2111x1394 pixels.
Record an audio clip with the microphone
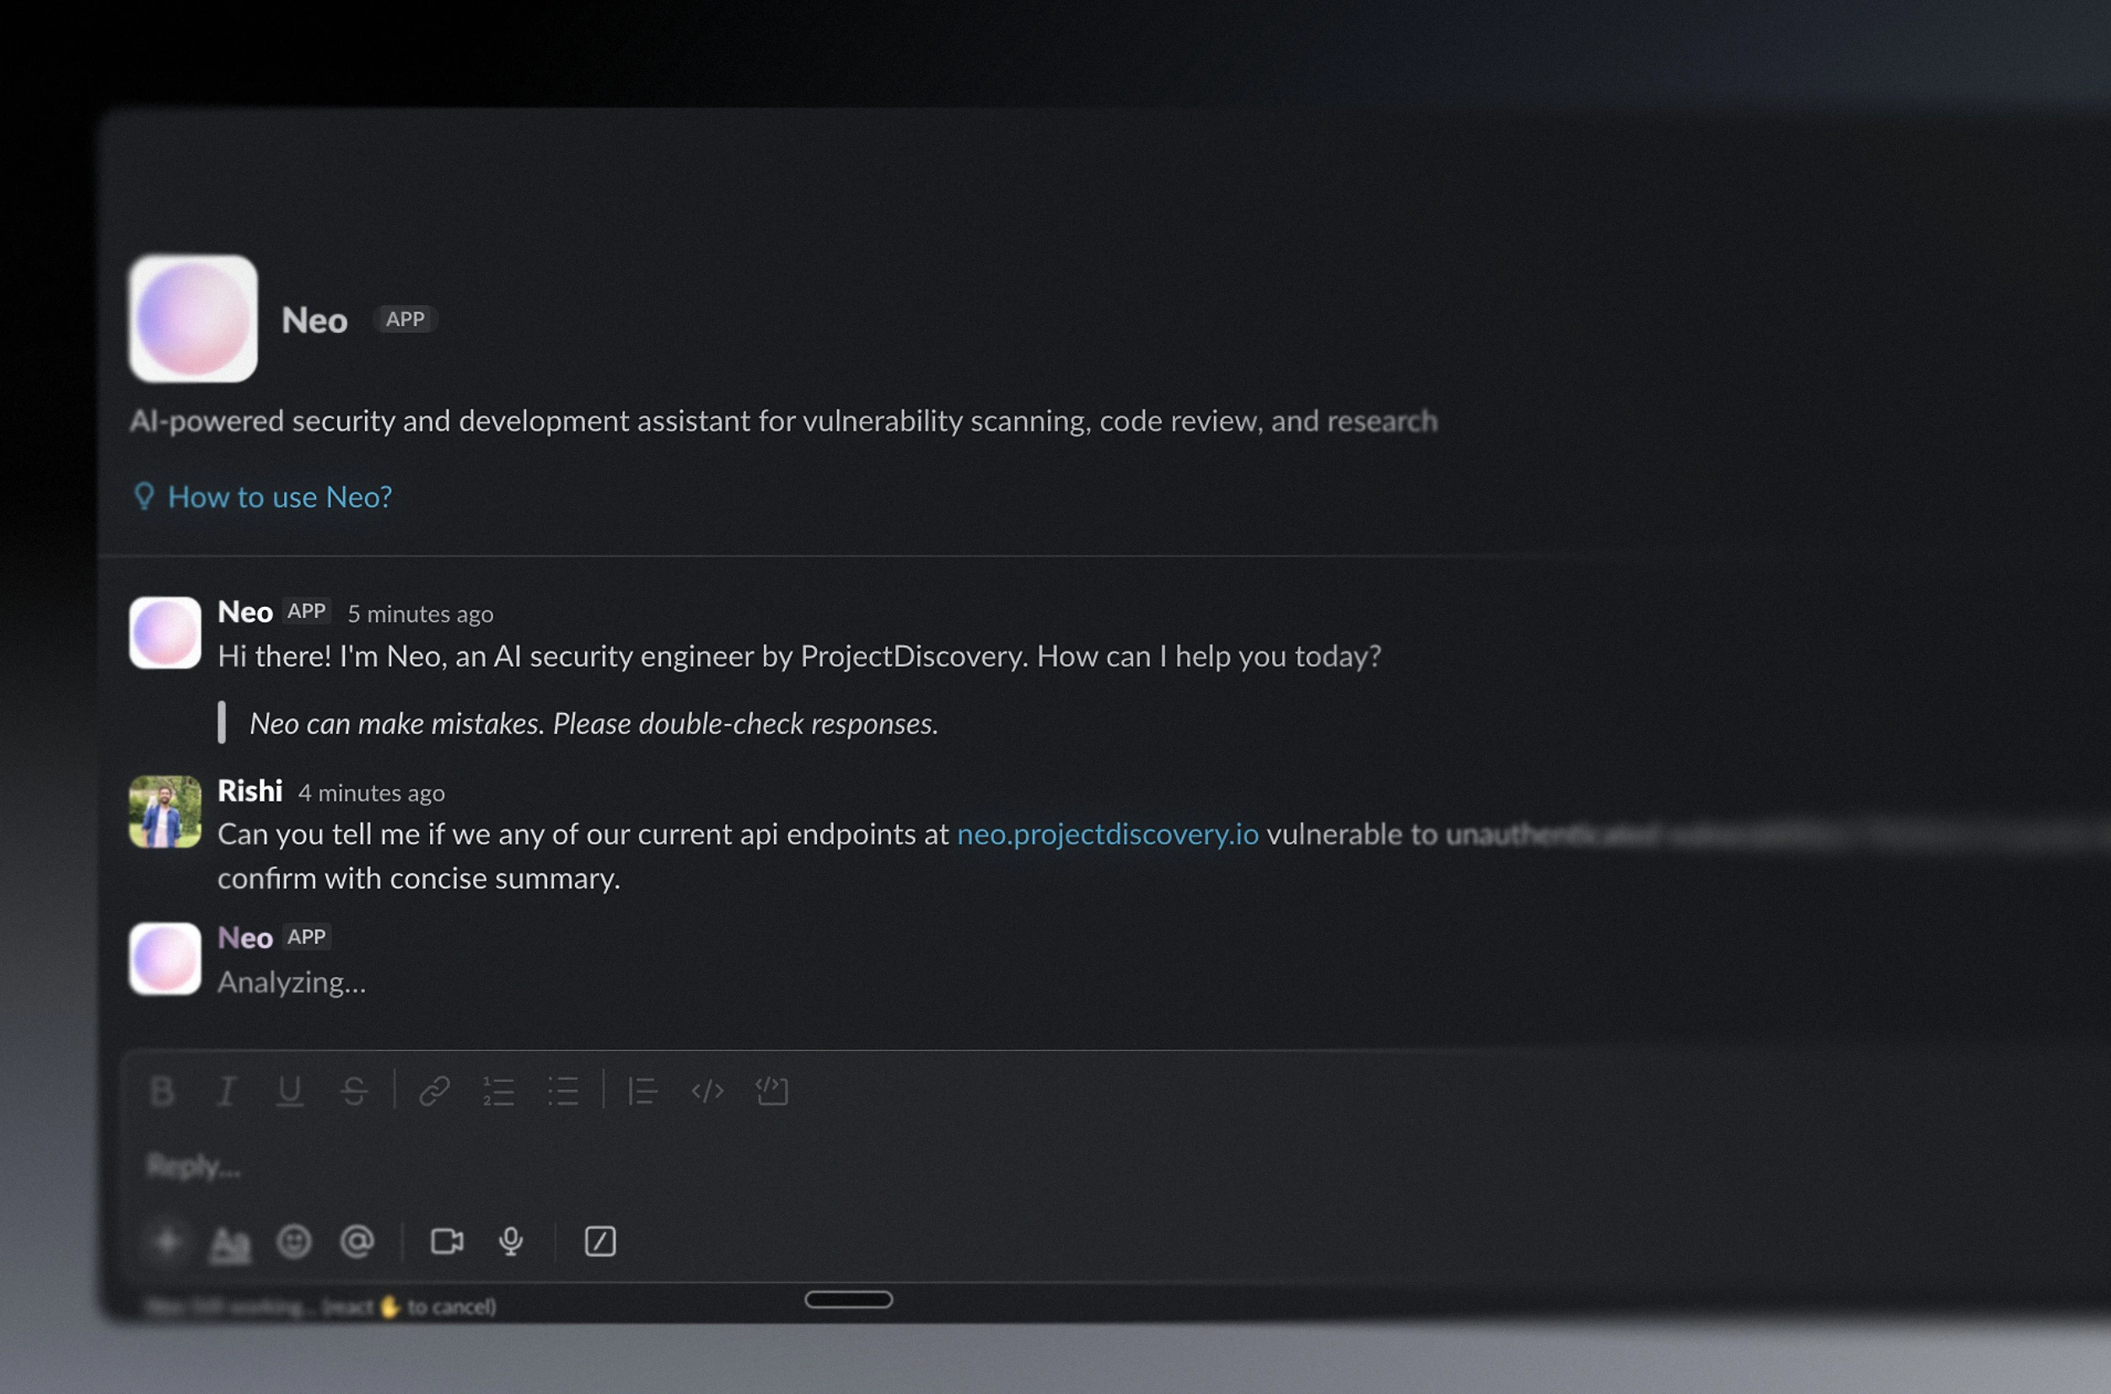(510, 1241)
